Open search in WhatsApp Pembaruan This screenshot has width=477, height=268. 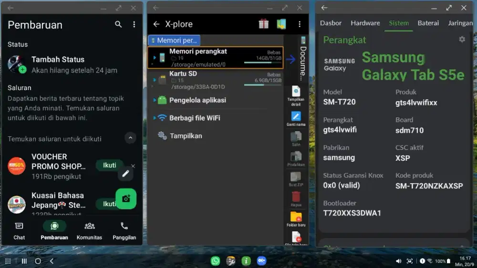118,25
